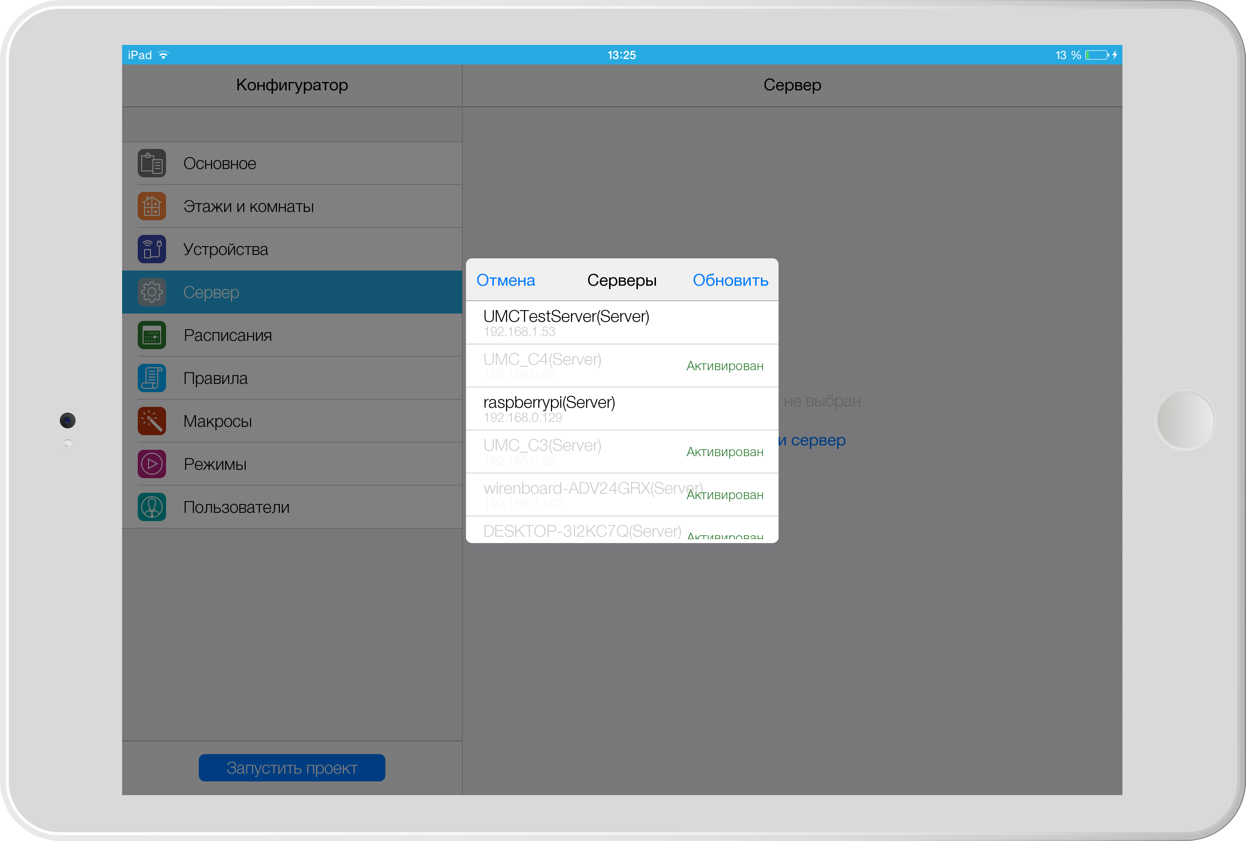Viewport: 1246px width, 841px height.
Task: Click the Этажи и комнаты house icon
Action: tap(152, 207)
